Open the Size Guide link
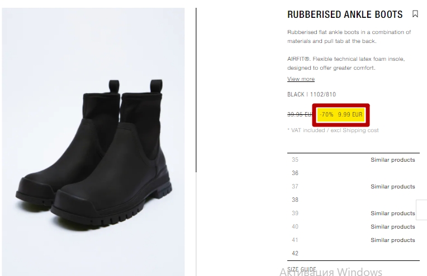The image size is (427, 276). [302, 269]
